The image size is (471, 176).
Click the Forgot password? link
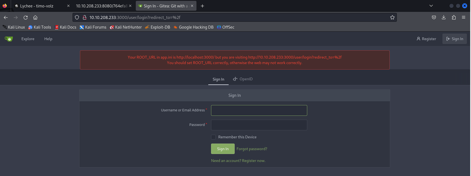(252, 149)
